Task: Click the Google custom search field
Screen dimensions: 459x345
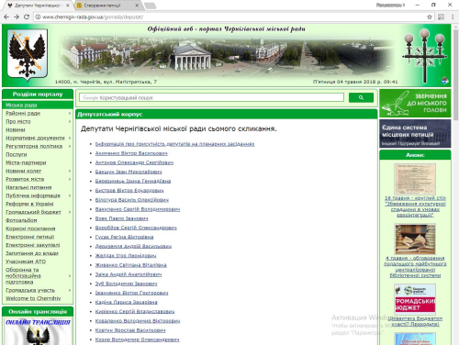Action: coord(211,97)
